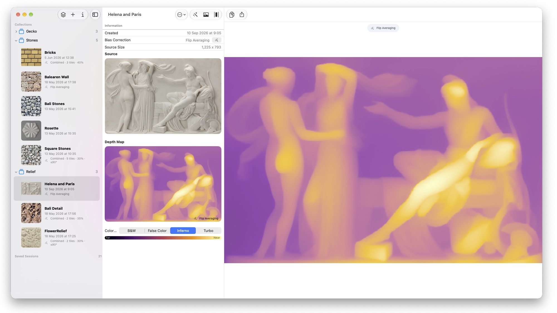Click the share export icon
This screenshot has height=313, width=557.
coord(242,14)
